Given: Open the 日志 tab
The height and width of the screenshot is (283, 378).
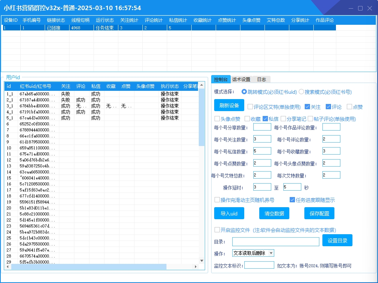Looking at the screenshot, I should [262, 79].
